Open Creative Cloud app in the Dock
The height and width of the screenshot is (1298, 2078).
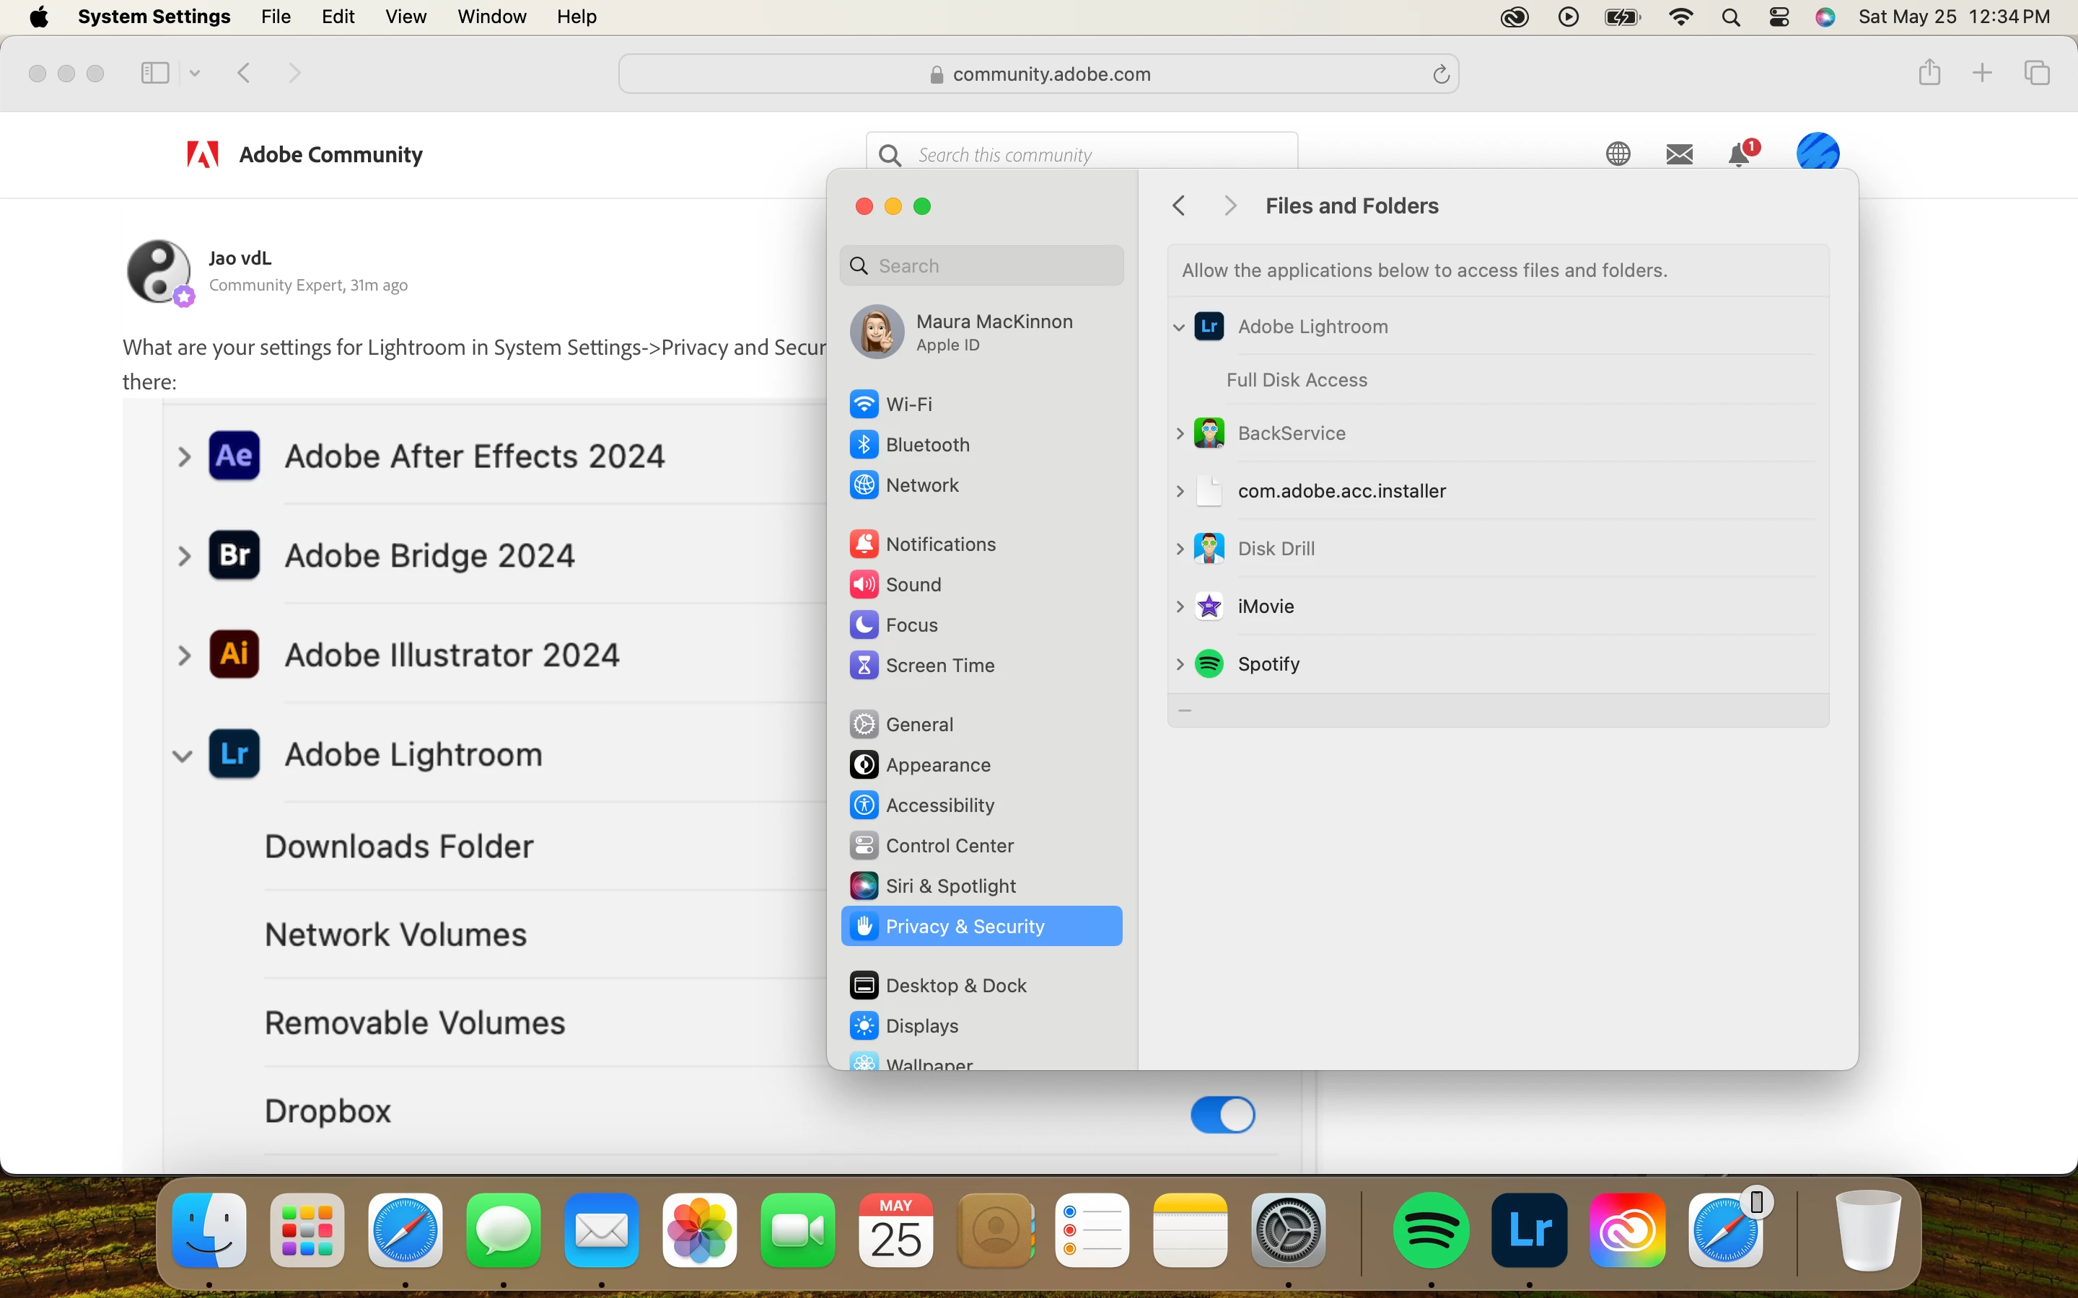pyautogui.click(x=1627, y=1229)
